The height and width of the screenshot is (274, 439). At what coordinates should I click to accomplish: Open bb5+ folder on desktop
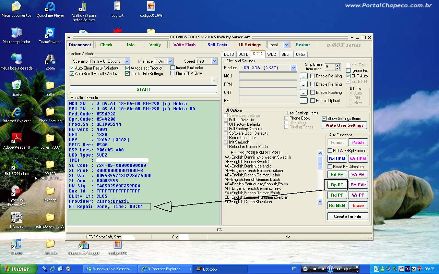point(50,88)
